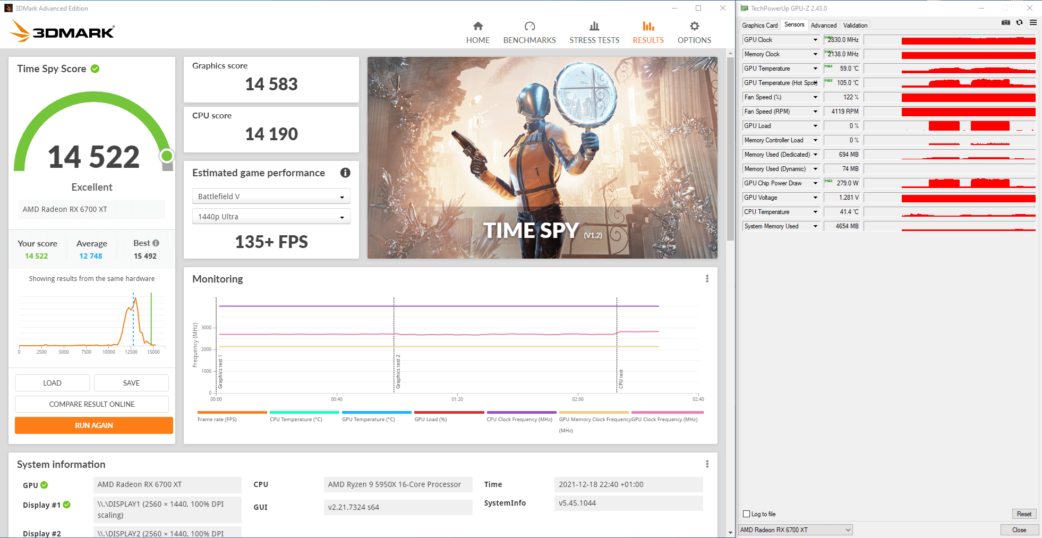This screenshot has width=1042, height=538.
Task: Open the Battlefield V game dropdown
Action: click(x=271, y=197)
